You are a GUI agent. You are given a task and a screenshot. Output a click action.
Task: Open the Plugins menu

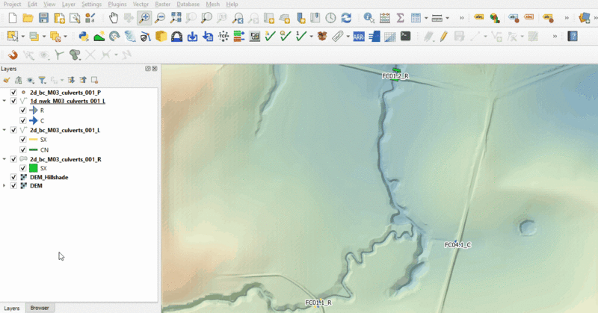[x=117, y=4]
